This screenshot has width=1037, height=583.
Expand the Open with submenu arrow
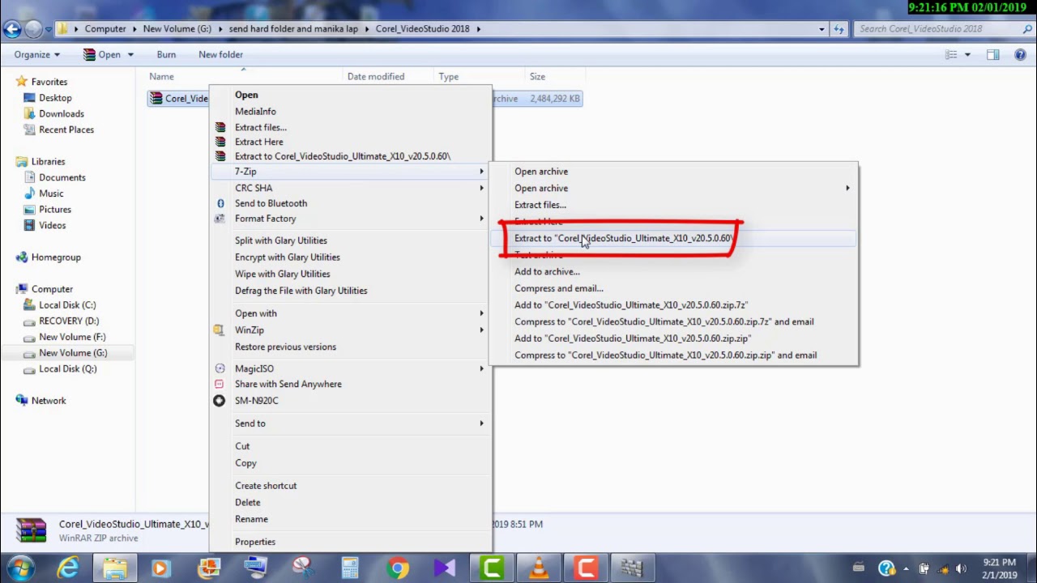click(x=481, y=313)
